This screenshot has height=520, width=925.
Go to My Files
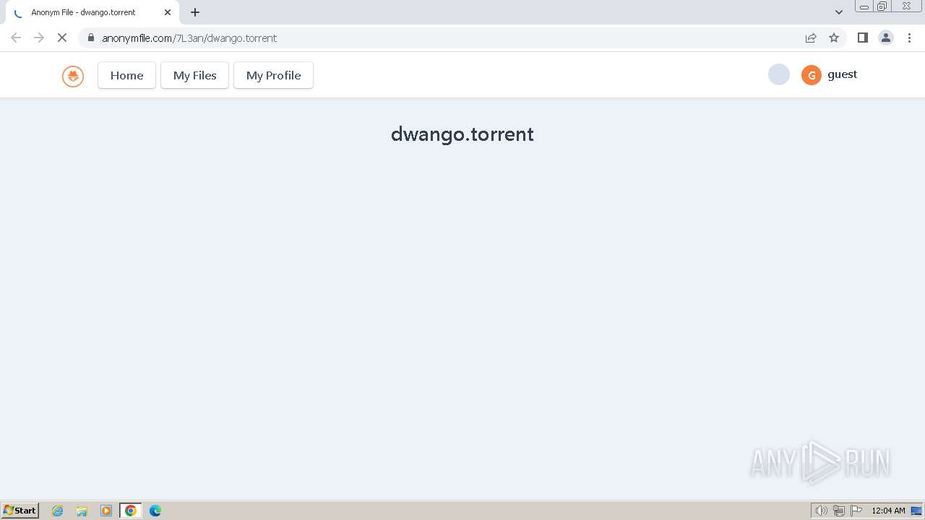point(194,75)
